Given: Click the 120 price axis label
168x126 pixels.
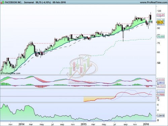Looking at the screenshot, I should (159, 11).
